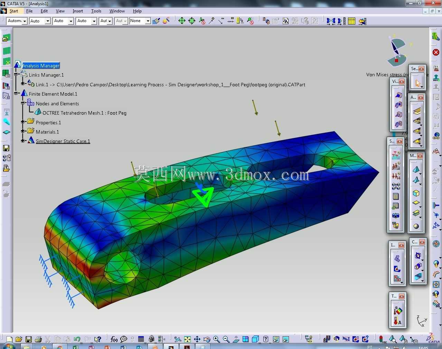Click the Windows Start orb

(x=9, y=346)
